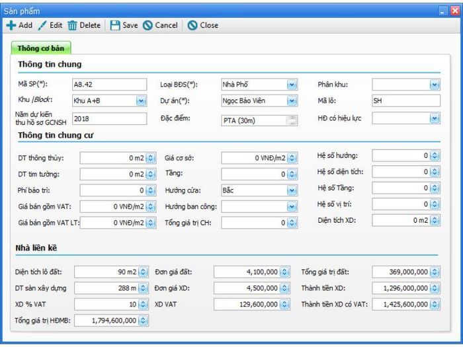The width and height of the screenshot is (463, 347).
Task: Click the Mã SP input field
Action: (108, 85)
